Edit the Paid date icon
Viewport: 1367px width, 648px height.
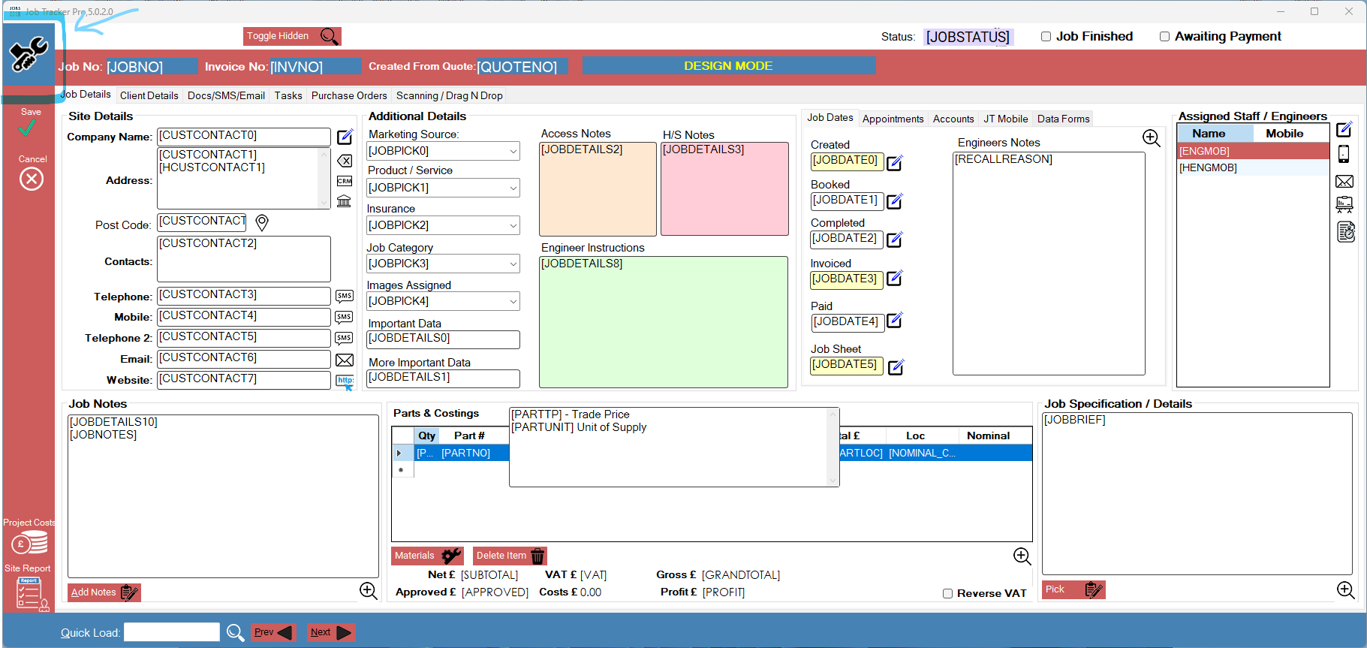point(895,321)
